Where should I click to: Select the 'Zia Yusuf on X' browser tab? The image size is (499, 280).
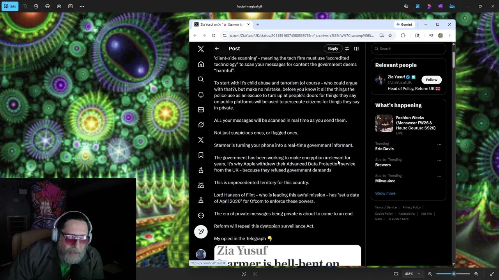[x=221, y=24]
